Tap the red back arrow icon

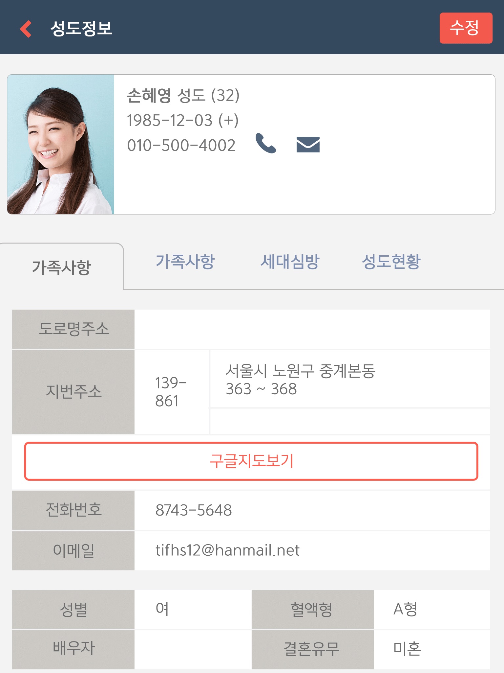(26, 29)
